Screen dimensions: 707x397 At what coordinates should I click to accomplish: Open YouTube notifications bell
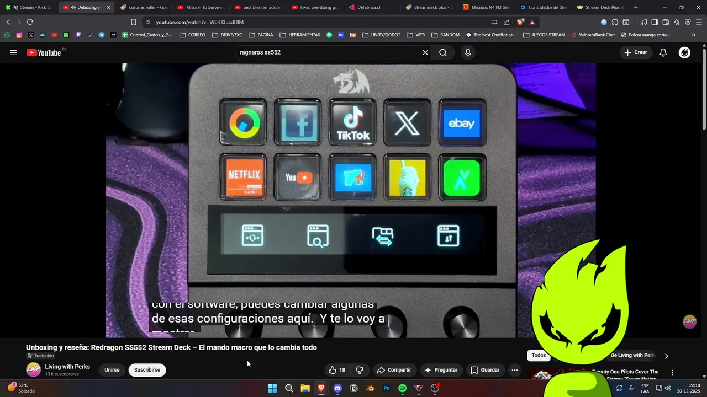point(663,52)
